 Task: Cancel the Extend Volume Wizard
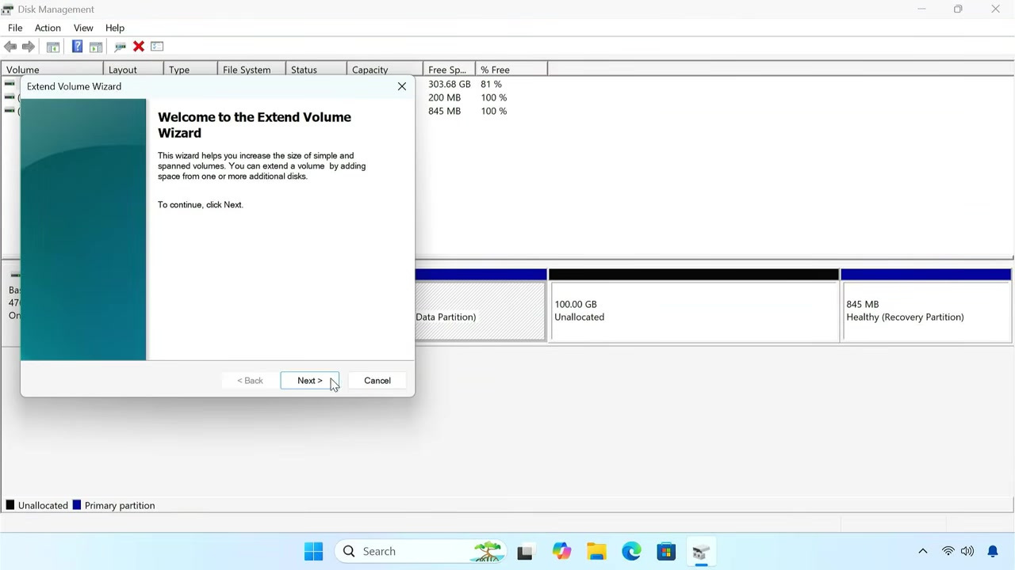point(377,381)
